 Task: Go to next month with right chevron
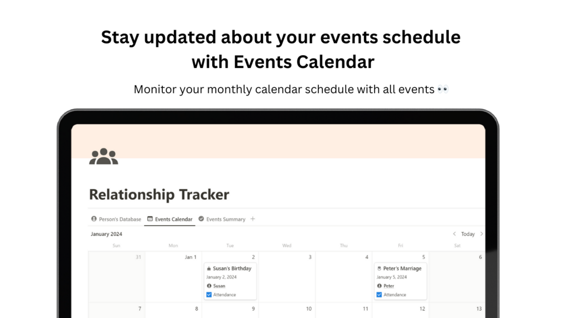[x=482, y=234]
